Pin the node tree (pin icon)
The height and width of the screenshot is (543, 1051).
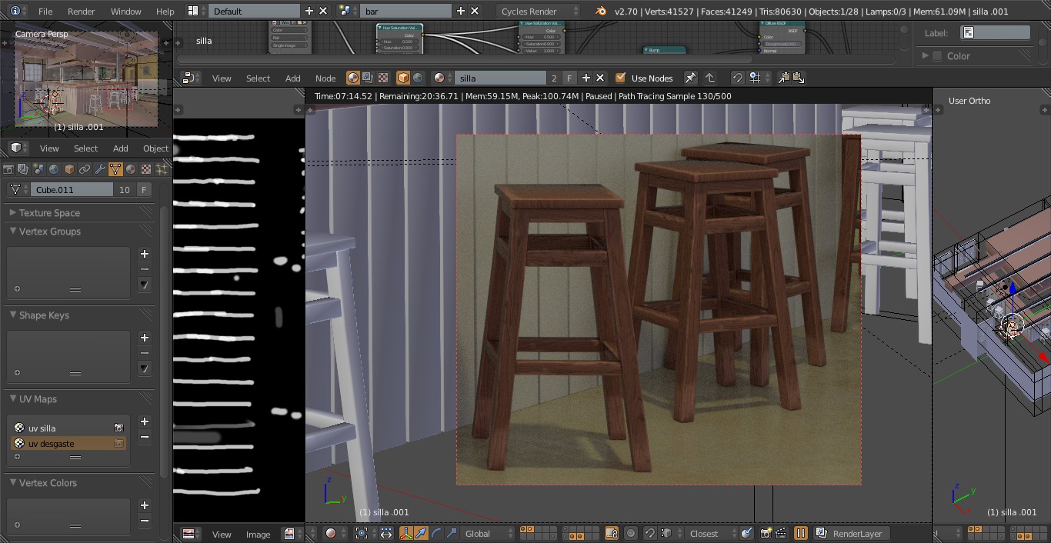coord(690,78)
